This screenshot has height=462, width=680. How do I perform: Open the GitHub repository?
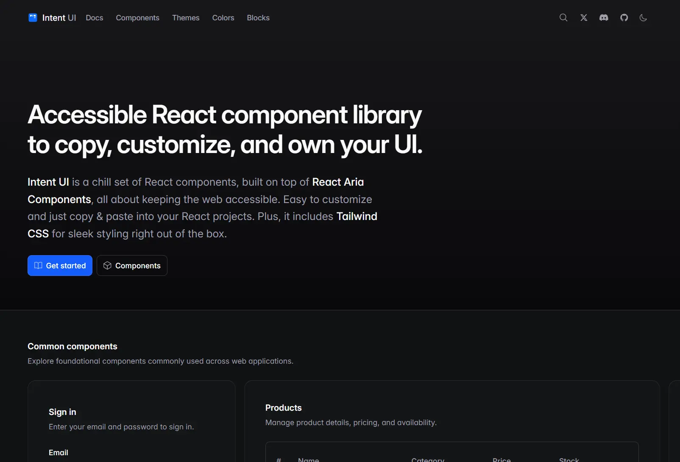[x=624, y=18]
